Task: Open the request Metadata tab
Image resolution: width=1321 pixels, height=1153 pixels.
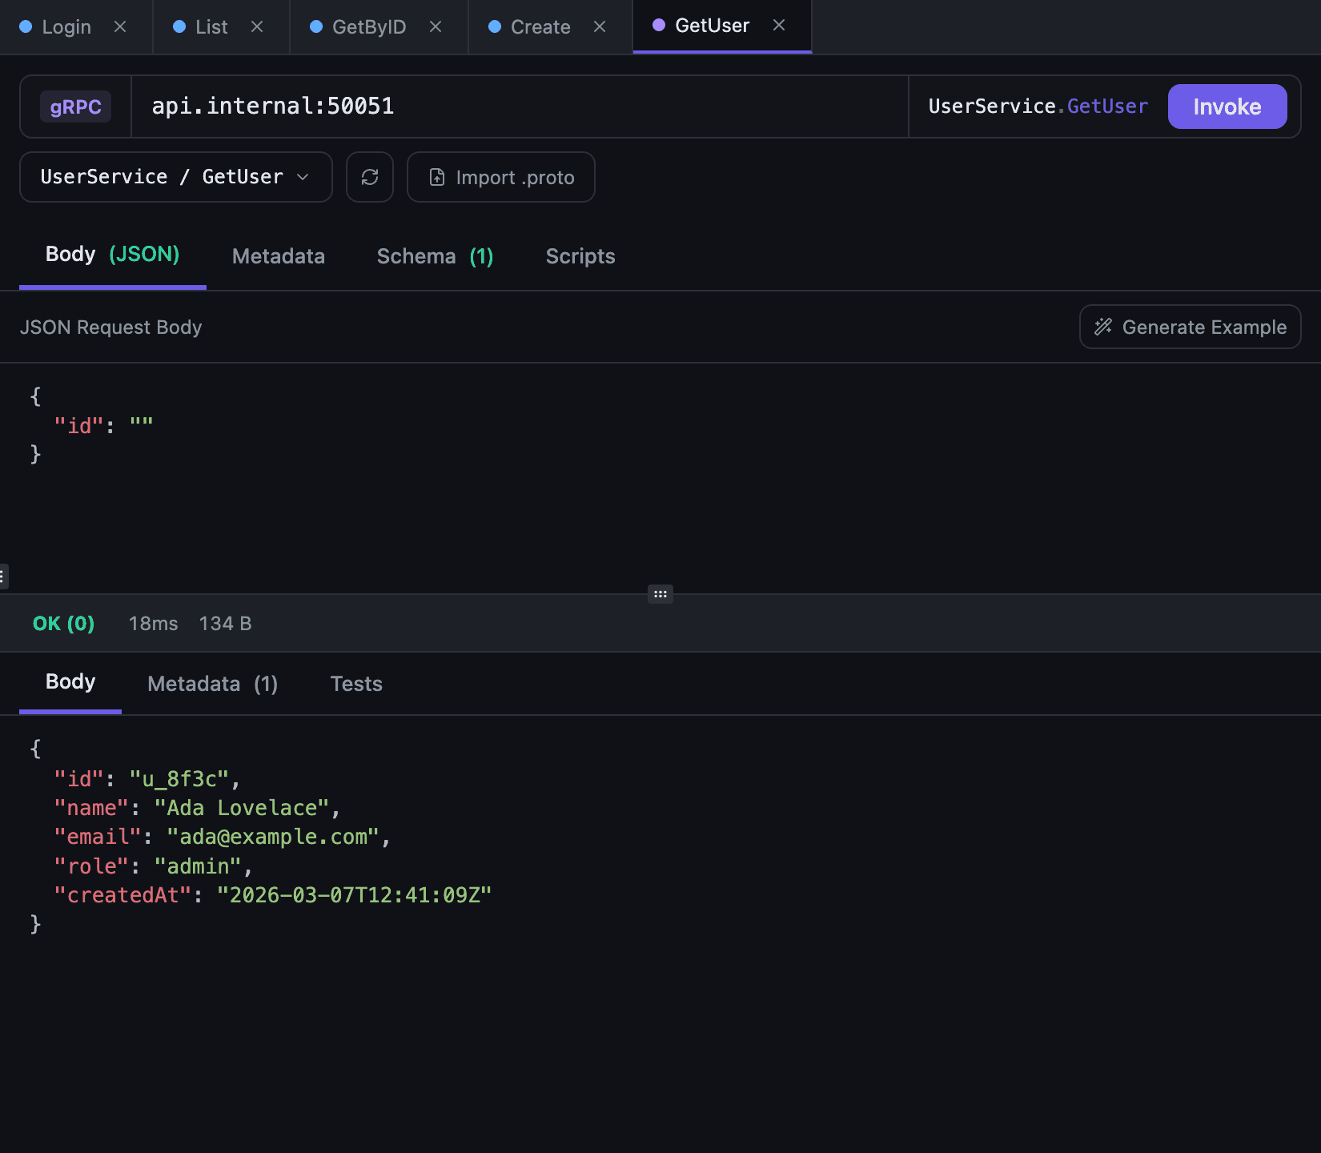Action: click(279, 256)
